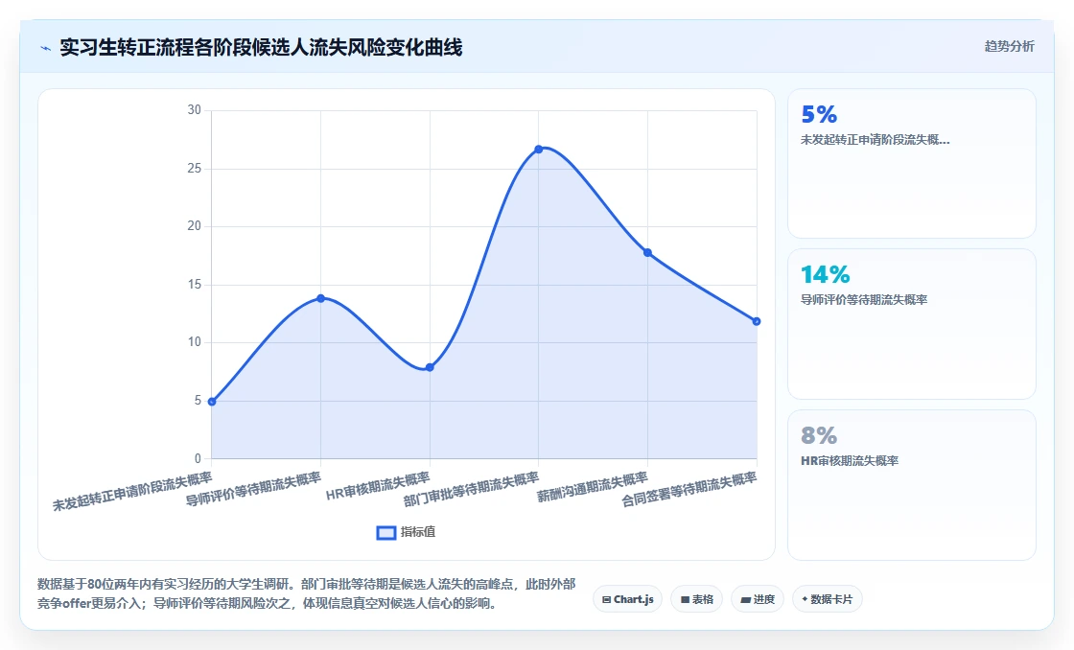Image resolution: width=1074 pixels, height=650 pixels.
Task: Click the data point for 未发起转正申请阶段流失概率
Action: coord(212,402)
